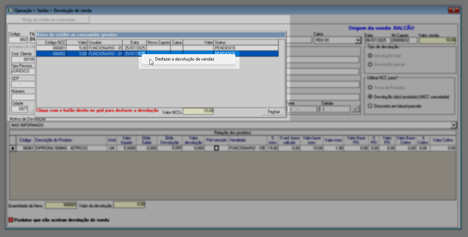This screenshot has height=237, width=468.
Task: Click the application icon in title bar
Action: [10, 11]
